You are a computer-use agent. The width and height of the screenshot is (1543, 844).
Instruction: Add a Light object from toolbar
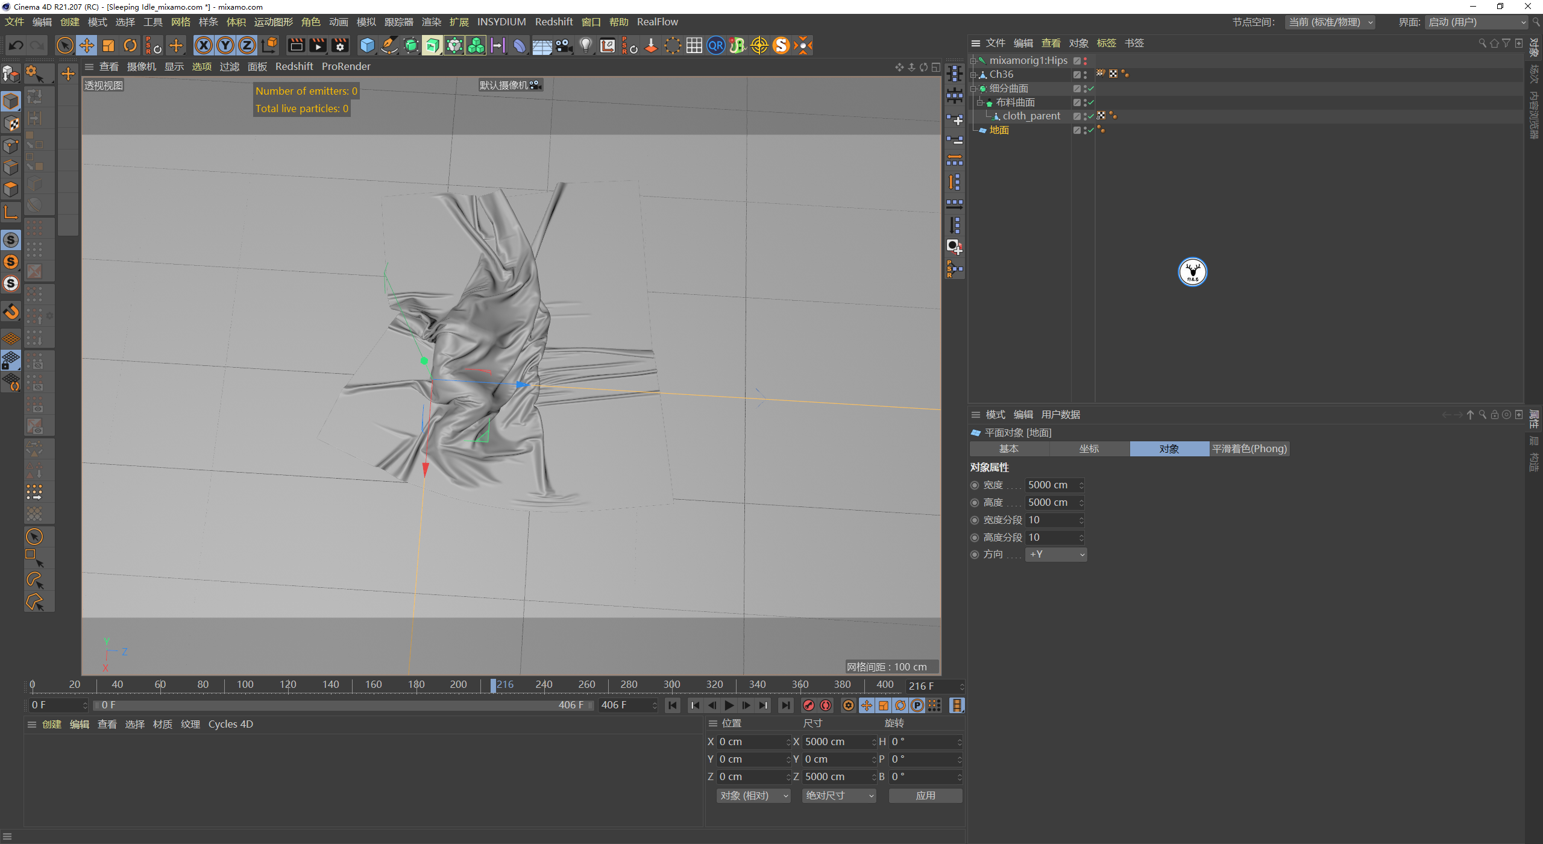tap(585, 45)
